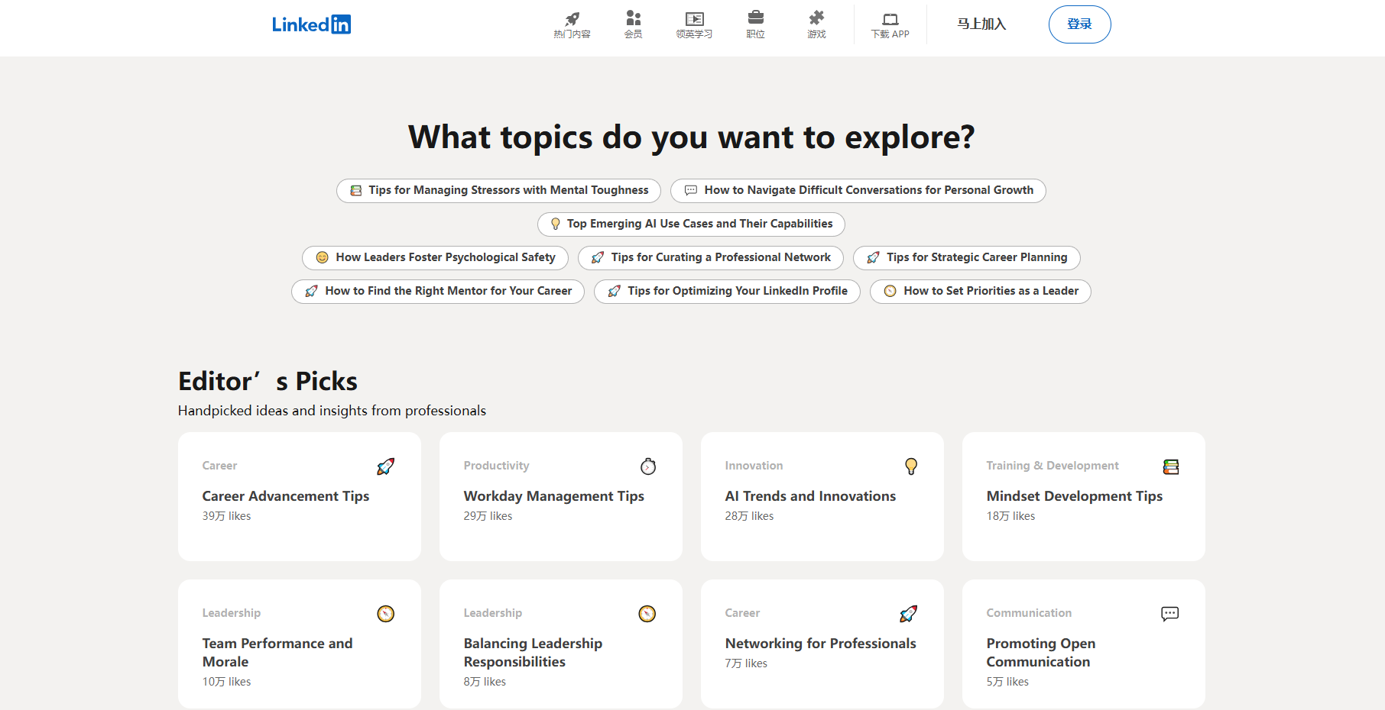
Task: Click the 马上加入 join now link
Action: pos(981,24)
